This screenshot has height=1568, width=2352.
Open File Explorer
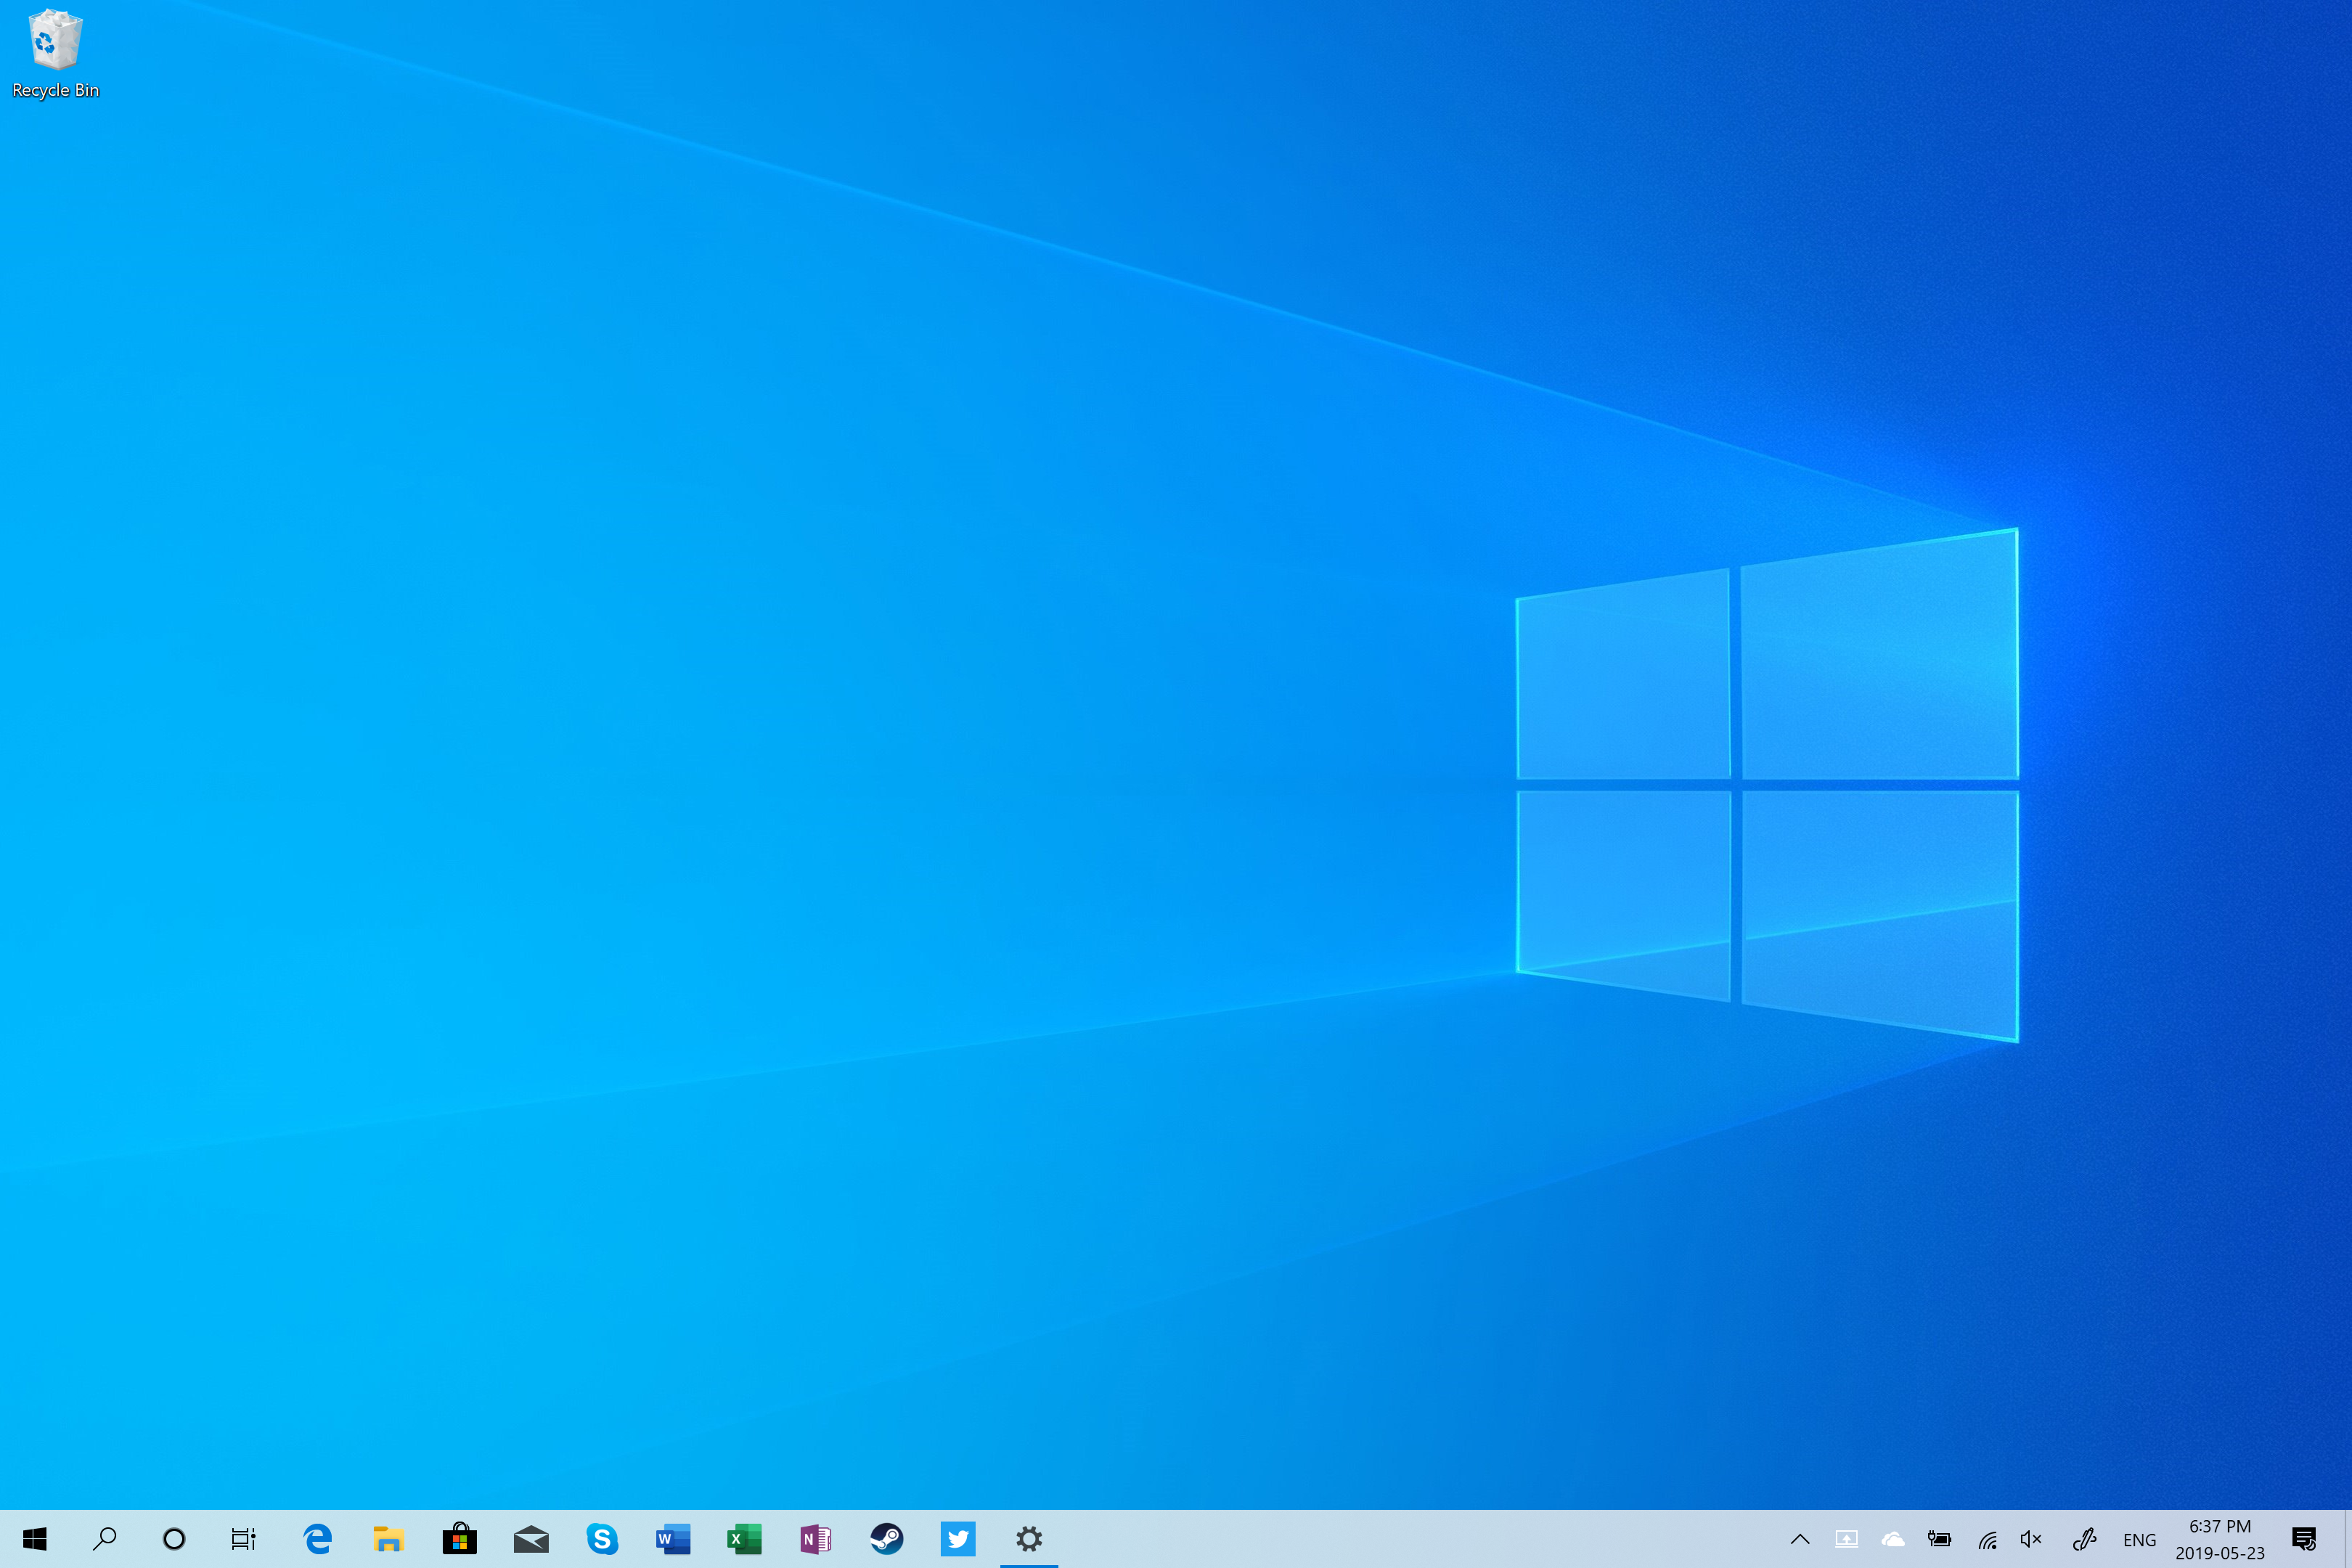point(388,1539)
